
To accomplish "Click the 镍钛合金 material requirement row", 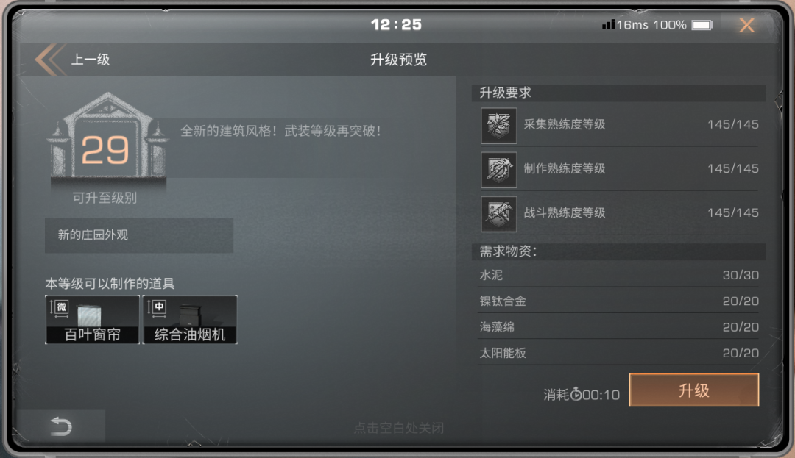I will point(618,301).
